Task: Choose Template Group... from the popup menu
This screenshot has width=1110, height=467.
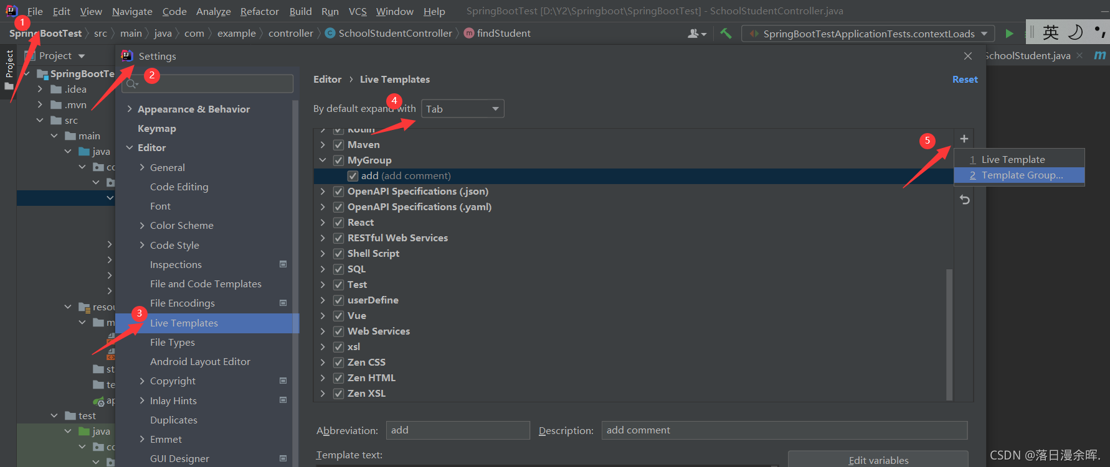Action: [1019, 175]
